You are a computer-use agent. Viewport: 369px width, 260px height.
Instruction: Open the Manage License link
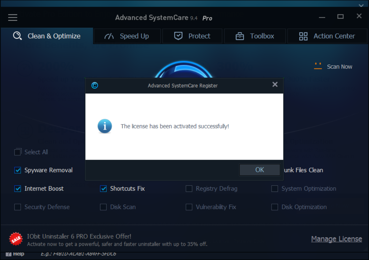(x=337, y=239)
